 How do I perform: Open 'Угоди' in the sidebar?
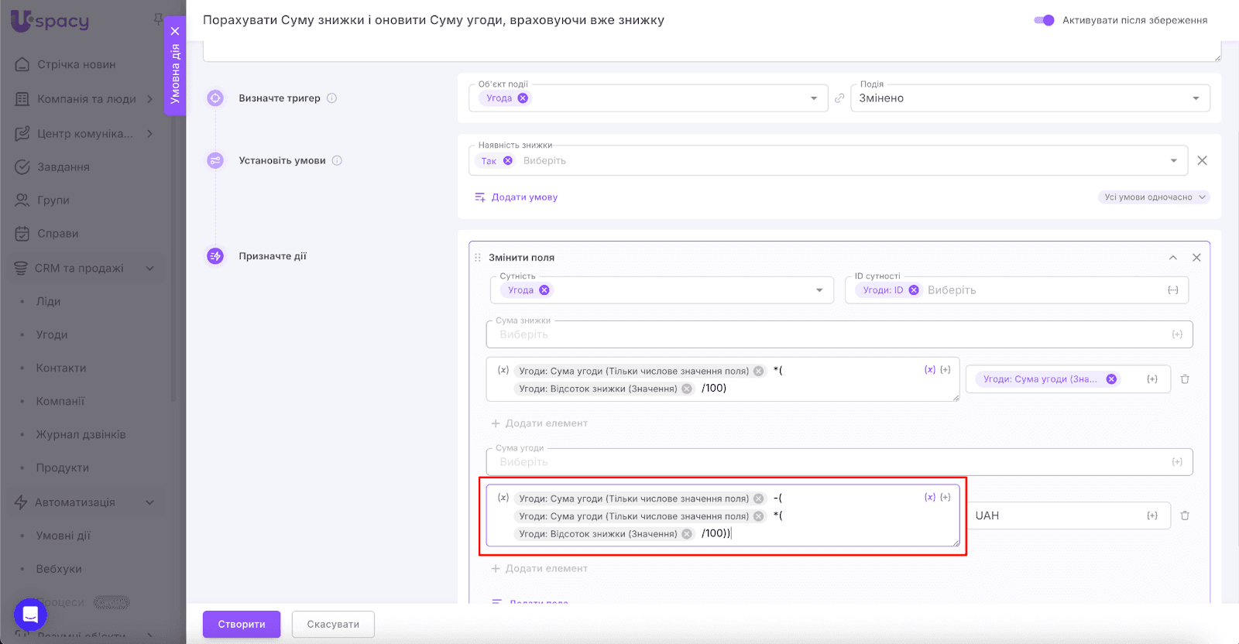[52, 334]
